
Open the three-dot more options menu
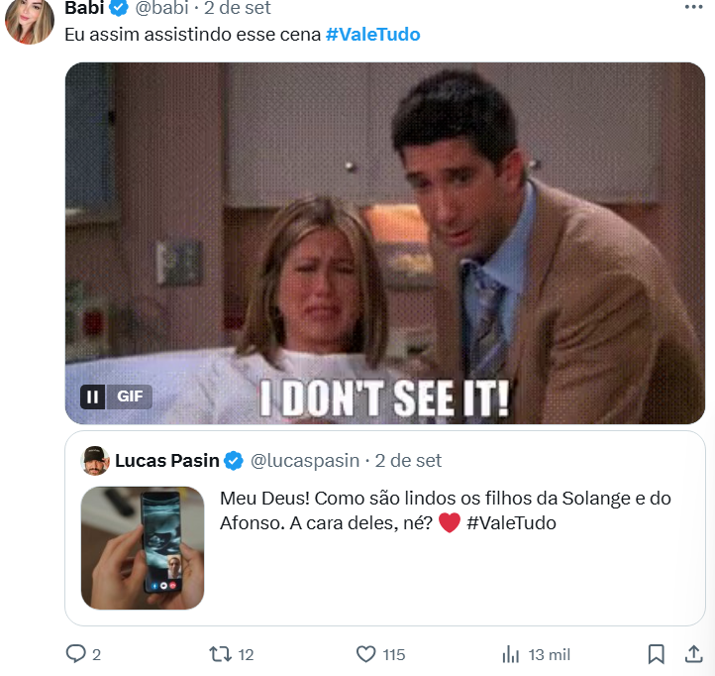coord(694,6)
